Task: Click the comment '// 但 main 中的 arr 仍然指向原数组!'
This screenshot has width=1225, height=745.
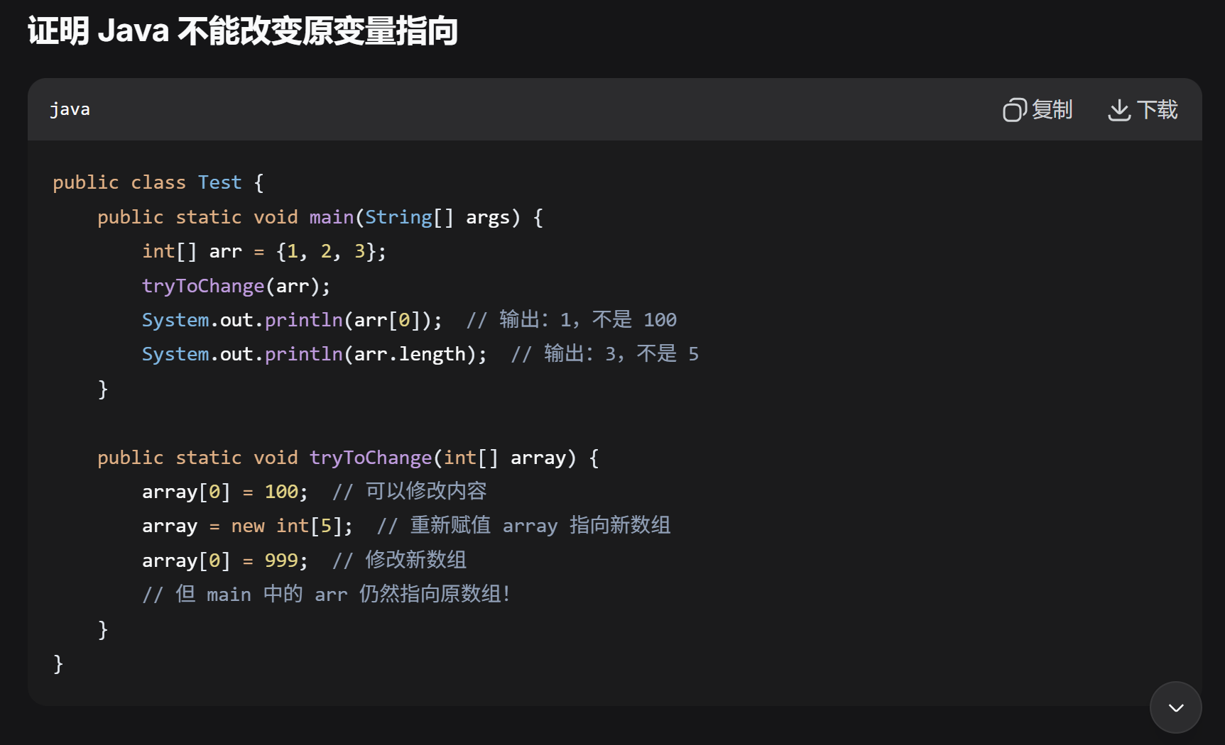Action: [x=327, y=595]
